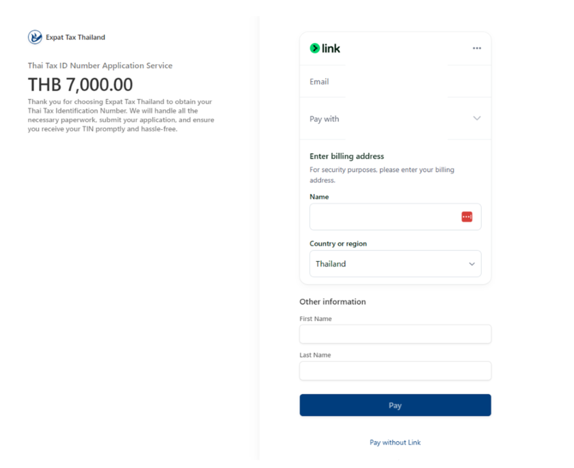The width and height of the screenshot is (574, 468).
Task: Click the Thai Tax ID Number Application Service title
Action: [x=100, y=66]
